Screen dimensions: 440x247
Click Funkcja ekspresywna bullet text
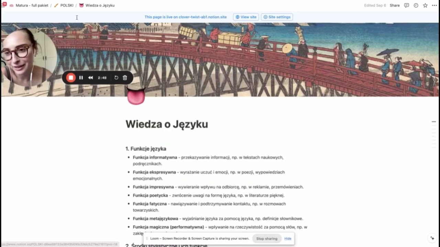coord(209,175)
